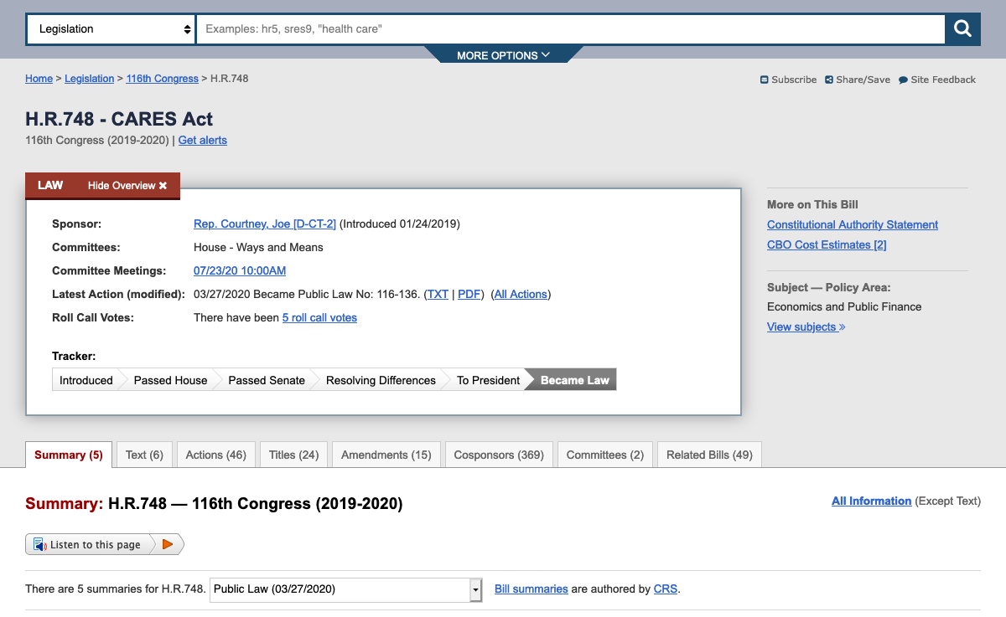Viewport: 1006px width, 617px height.
Task: Hide the bill overview panel
Action: click(127, 186)
